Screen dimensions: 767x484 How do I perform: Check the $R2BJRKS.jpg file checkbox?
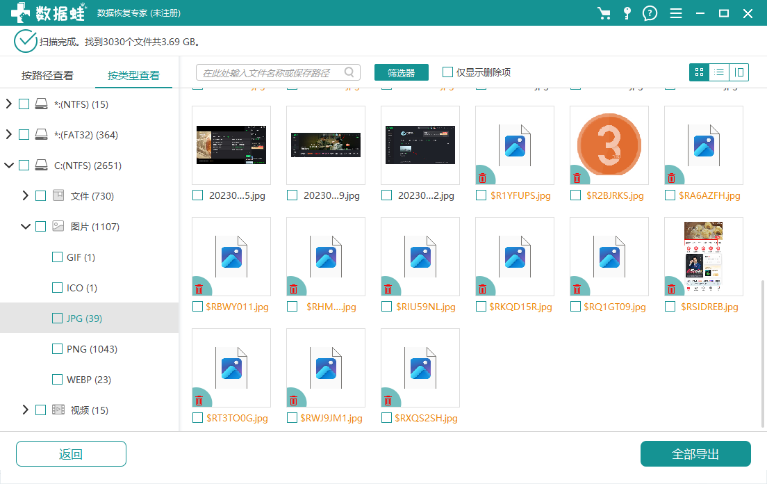[575, 195]
